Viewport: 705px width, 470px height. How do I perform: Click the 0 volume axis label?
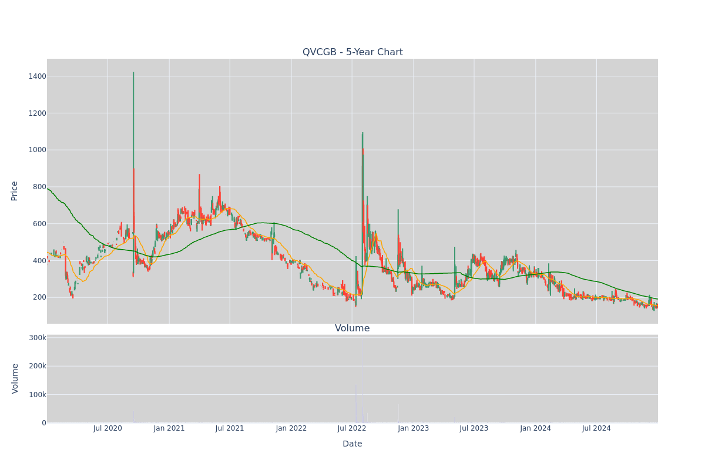pyautogui.click(x=43, y=423)
